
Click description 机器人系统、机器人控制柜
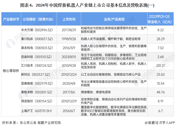(114, 66)
